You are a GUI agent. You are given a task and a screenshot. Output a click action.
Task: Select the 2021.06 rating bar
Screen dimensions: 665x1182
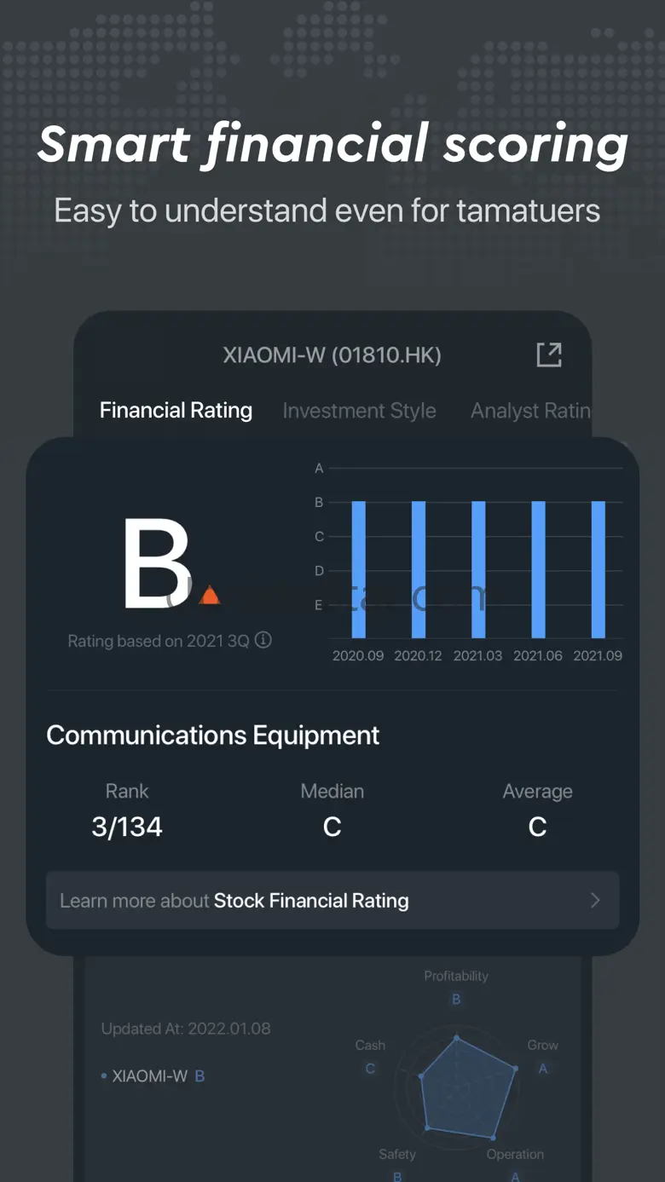click(x=538, y=569)
